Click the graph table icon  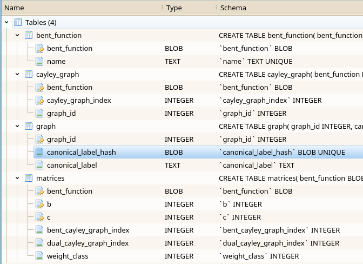(x=29, y=127)
